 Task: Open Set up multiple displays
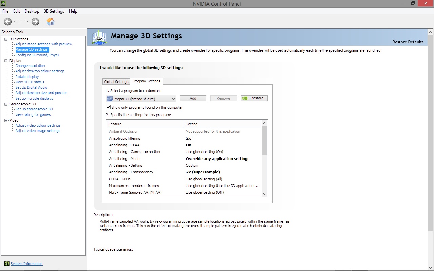(x=34, y=98)
